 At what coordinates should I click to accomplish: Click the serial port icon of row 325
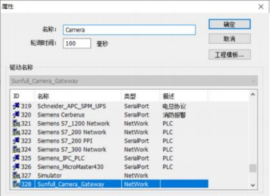pos(16,158)
